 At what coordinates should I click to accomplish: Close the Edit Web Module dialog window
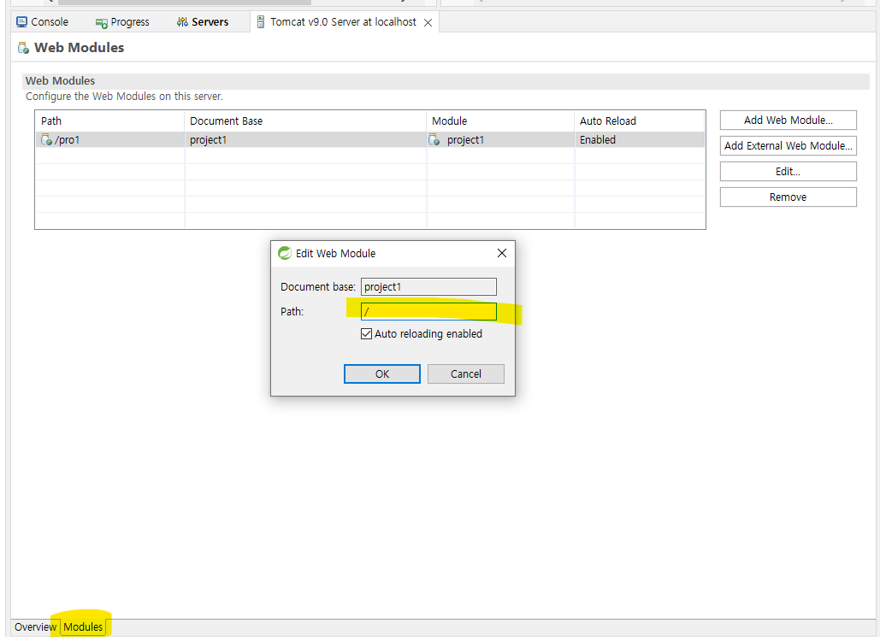pyautogui.click(x=502, y=253)
